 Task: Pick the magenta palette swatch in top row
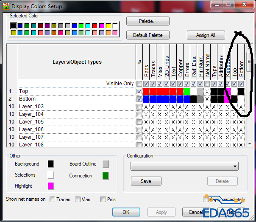pyautogui.click(x=102, y=25)
